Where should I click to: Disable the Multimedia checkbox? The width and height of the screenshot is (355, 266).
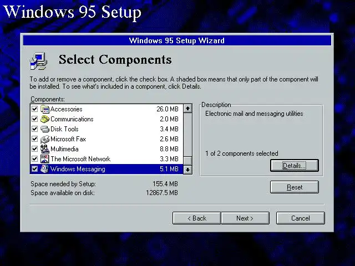[x=34, y=149]
